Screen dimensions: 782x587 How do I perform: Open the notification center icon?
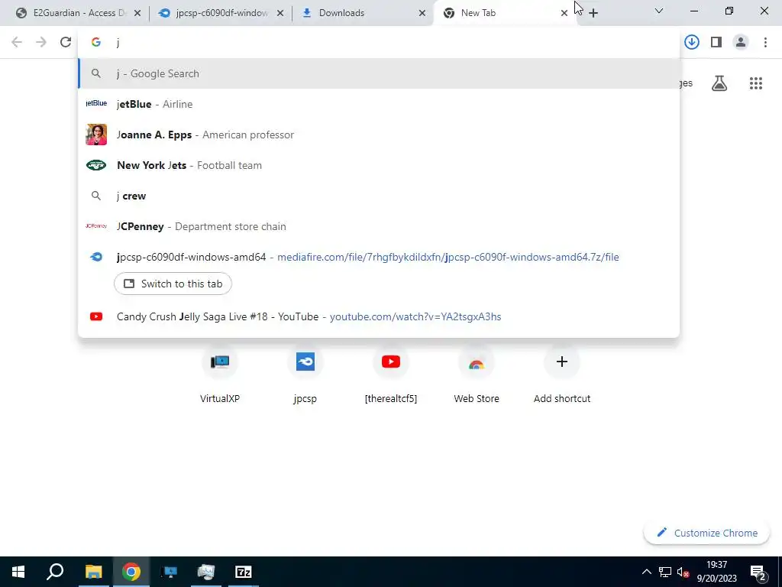tap(758, 572)
